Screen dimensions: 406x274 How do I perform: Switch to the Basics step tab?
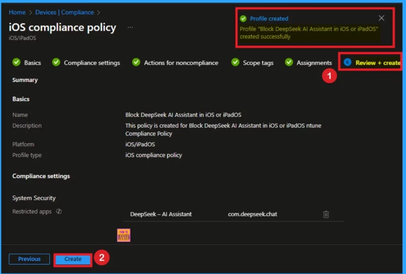click(x=27, y=62)
